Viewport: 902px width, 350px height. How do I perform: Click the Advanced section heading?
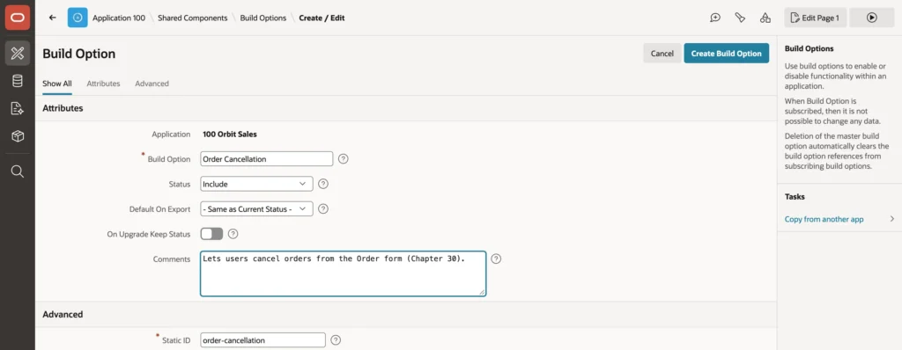click(63, 314)
